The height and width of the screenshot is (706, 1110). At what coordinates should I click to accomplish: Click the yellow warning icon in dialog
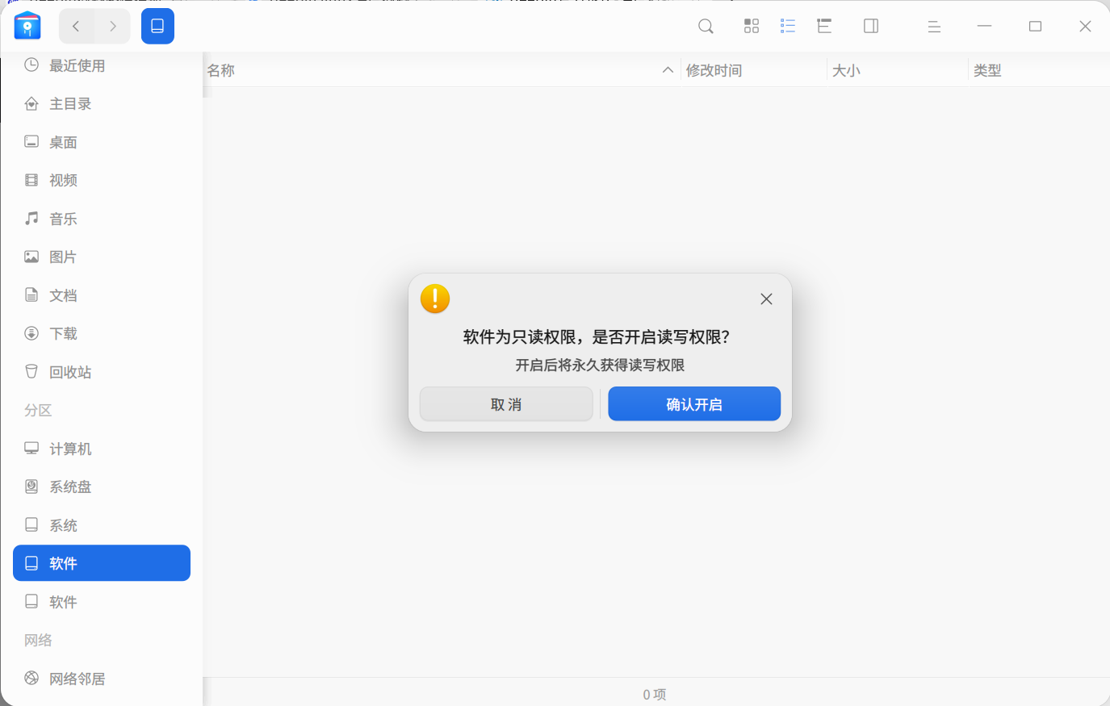pyautogui.click(x=435, y=299)
